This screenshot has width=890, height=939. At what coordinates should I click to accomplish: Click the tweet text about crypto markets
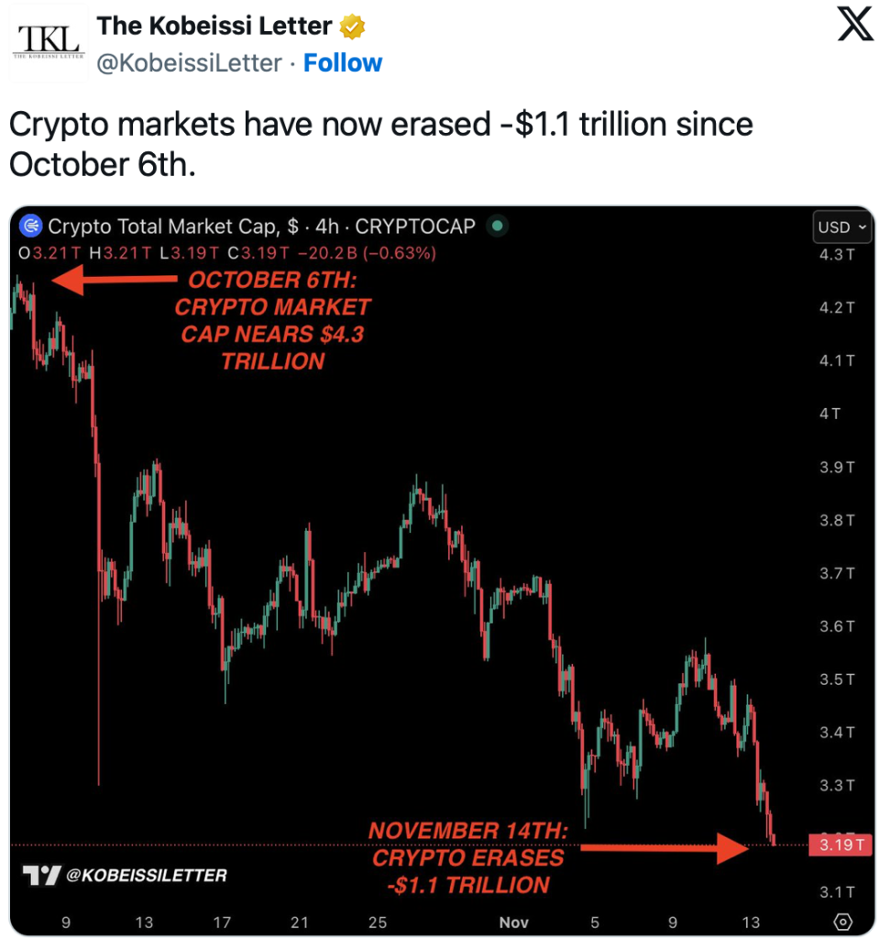point(380,143)
